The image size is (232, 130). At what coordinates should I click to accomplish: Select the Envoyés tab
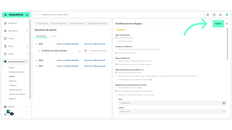[53, 36]
